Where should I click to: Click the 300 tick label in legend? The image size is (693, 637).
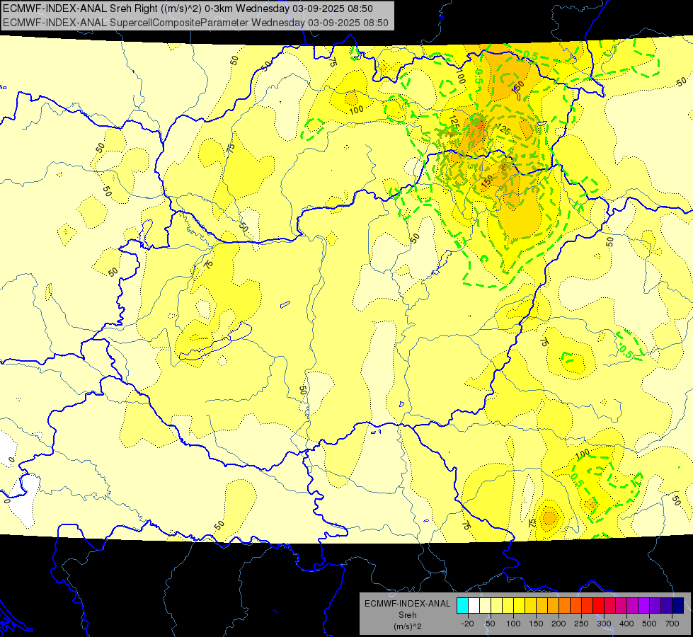point(605,624)
